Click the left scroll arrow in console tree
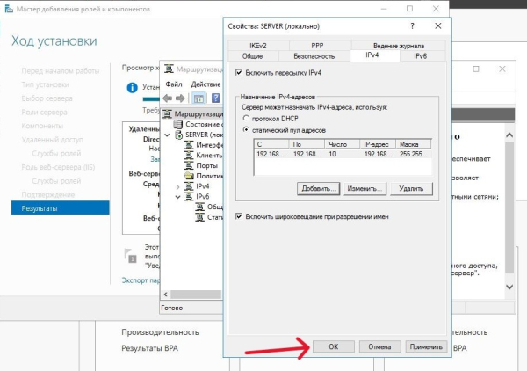Image resolution: width=527 pixels, height=371 pixels. pyautogui.click(x=165, y=295)
